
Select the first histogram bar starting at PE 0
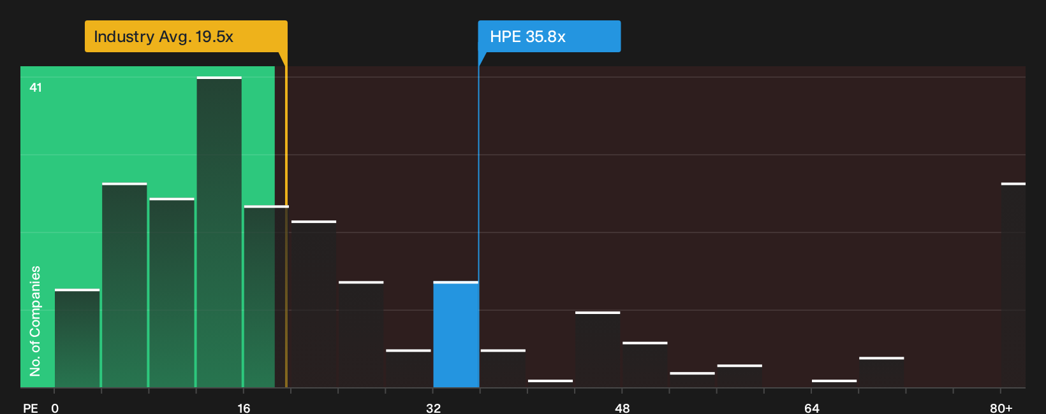coord(77,338)
